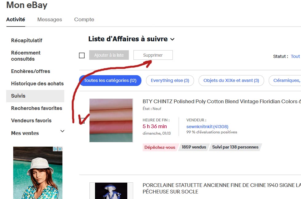The height and width of the screenshot is (199, 301).
Task: Switch to the Messages tab
Action: point(50,19)
